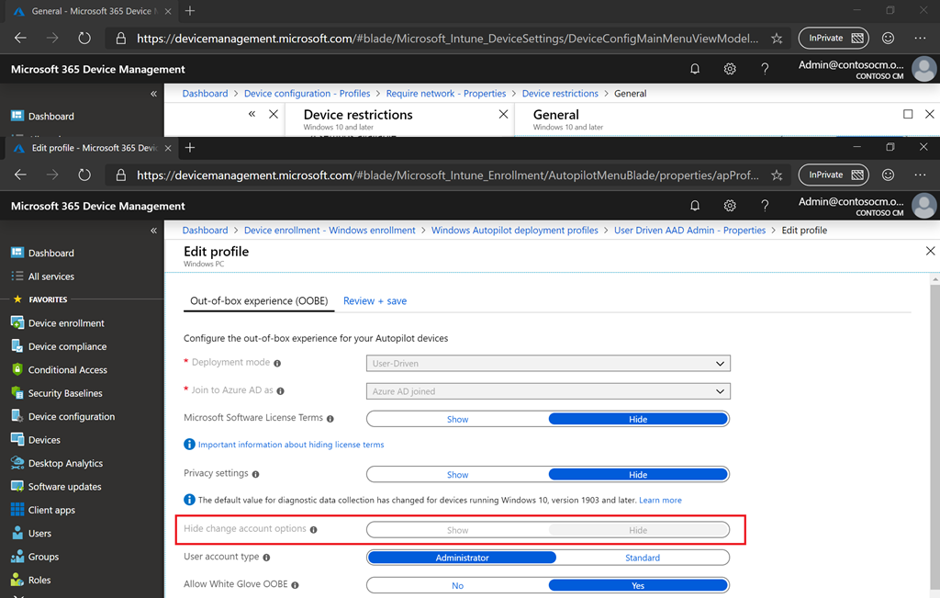The height and width of the screenshot is (598, 940).
Task: Set Allow White Glove OOBE to No
Action: [x=457, y=585]
